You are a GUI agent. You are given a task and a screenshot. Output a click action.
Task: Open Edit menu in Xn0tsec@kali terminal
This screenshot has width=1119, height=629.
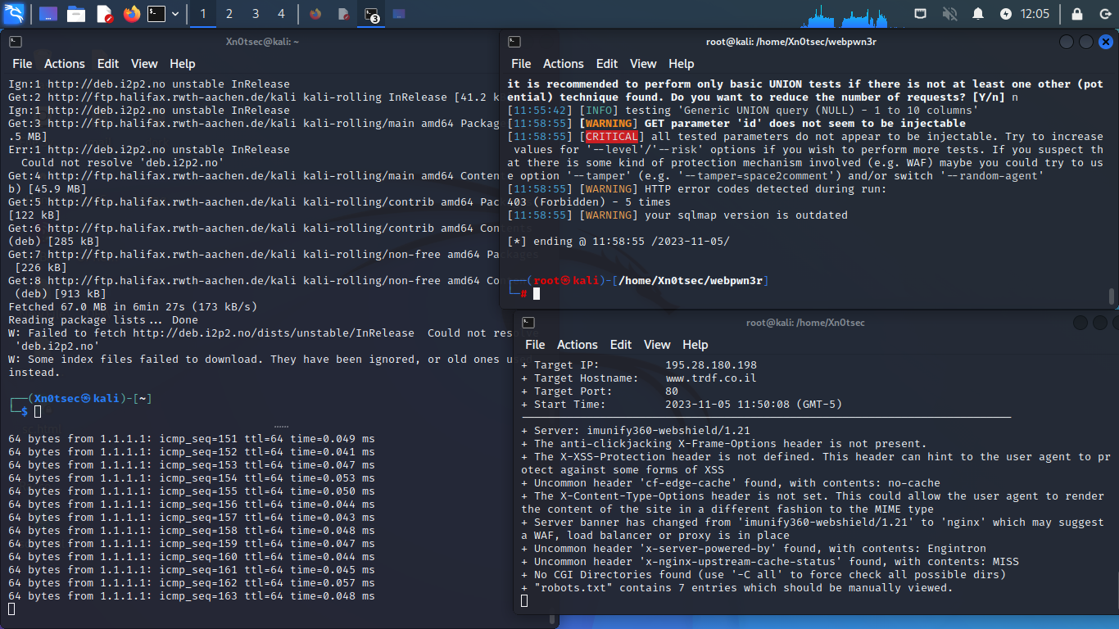[x=108, y=64]
